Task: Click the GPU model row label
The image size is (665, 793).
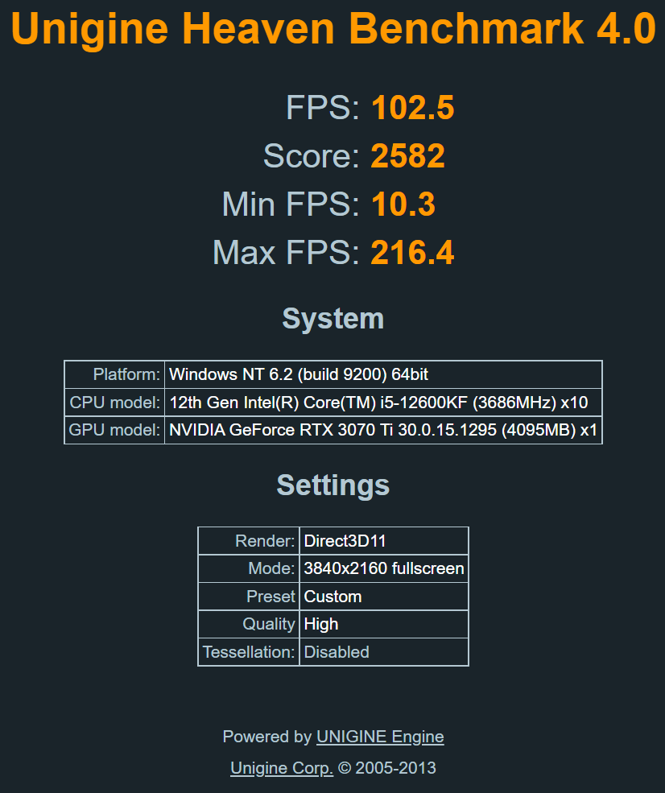Action: pyautogui.click(x=114, y=430)
